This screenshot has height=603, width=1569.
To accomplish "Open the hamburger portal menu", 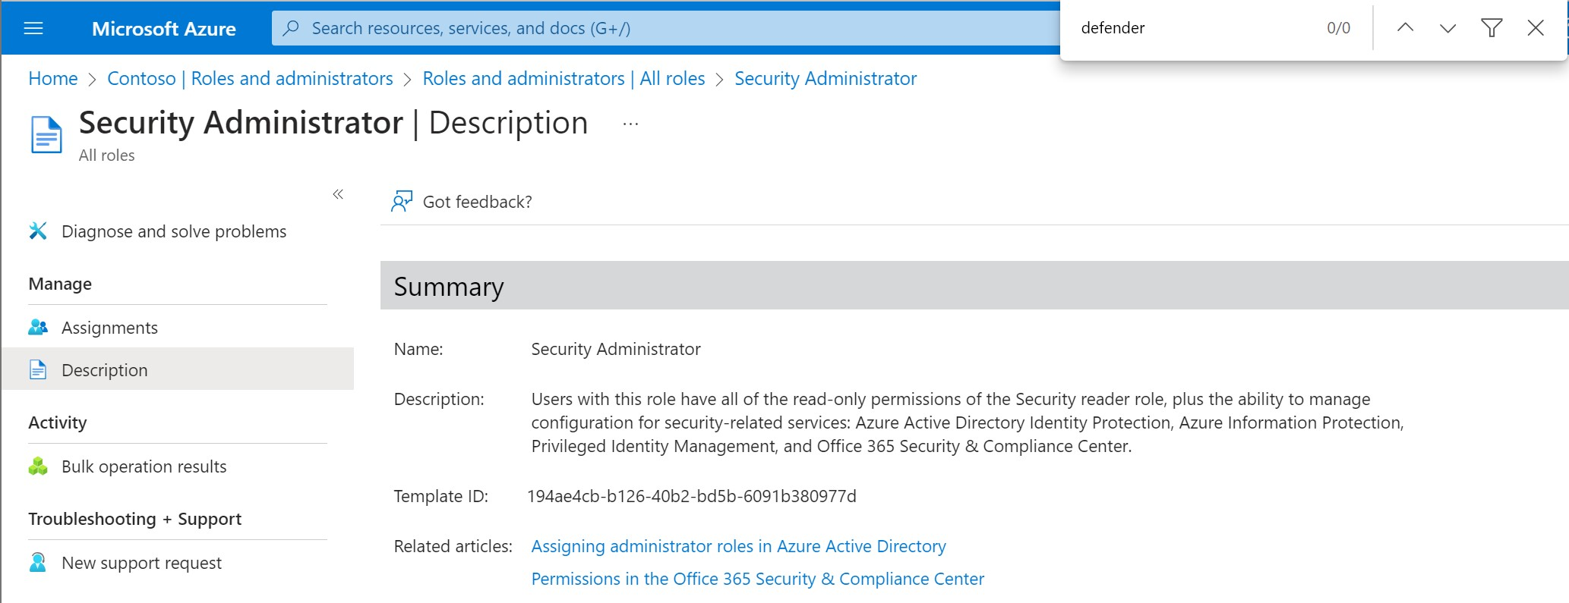I will (33, 29).
